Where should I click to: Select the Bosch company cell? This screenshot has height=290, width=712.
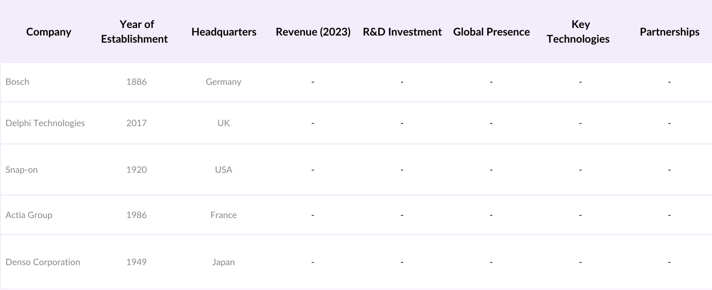17,82
